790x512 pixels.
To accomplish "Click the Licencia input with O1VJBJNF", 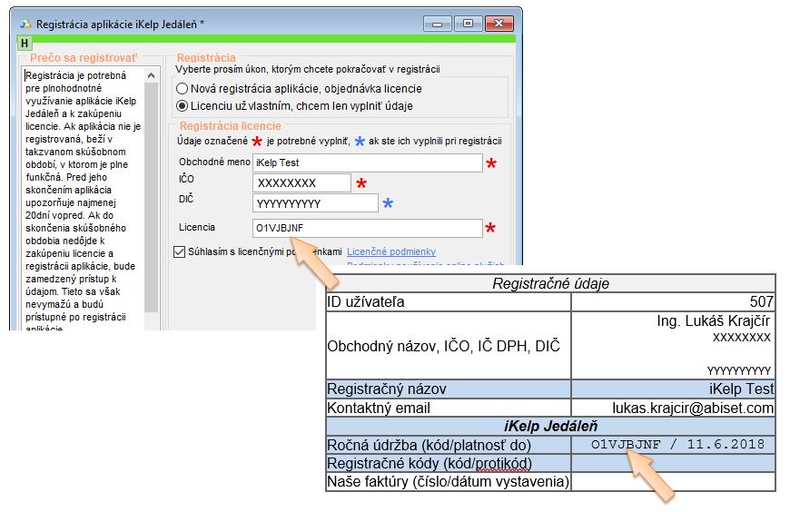I will click(367, 229).
